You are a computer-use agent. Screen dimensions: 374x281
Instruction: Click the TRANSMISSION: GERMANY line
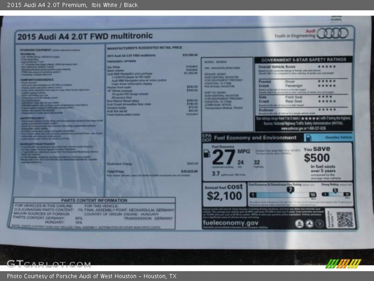tap(148, 218)
